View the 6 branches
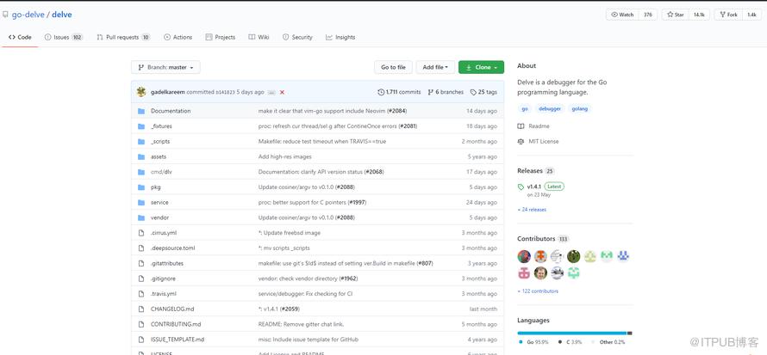Viewport: 767px width, 355px height. 446,92
